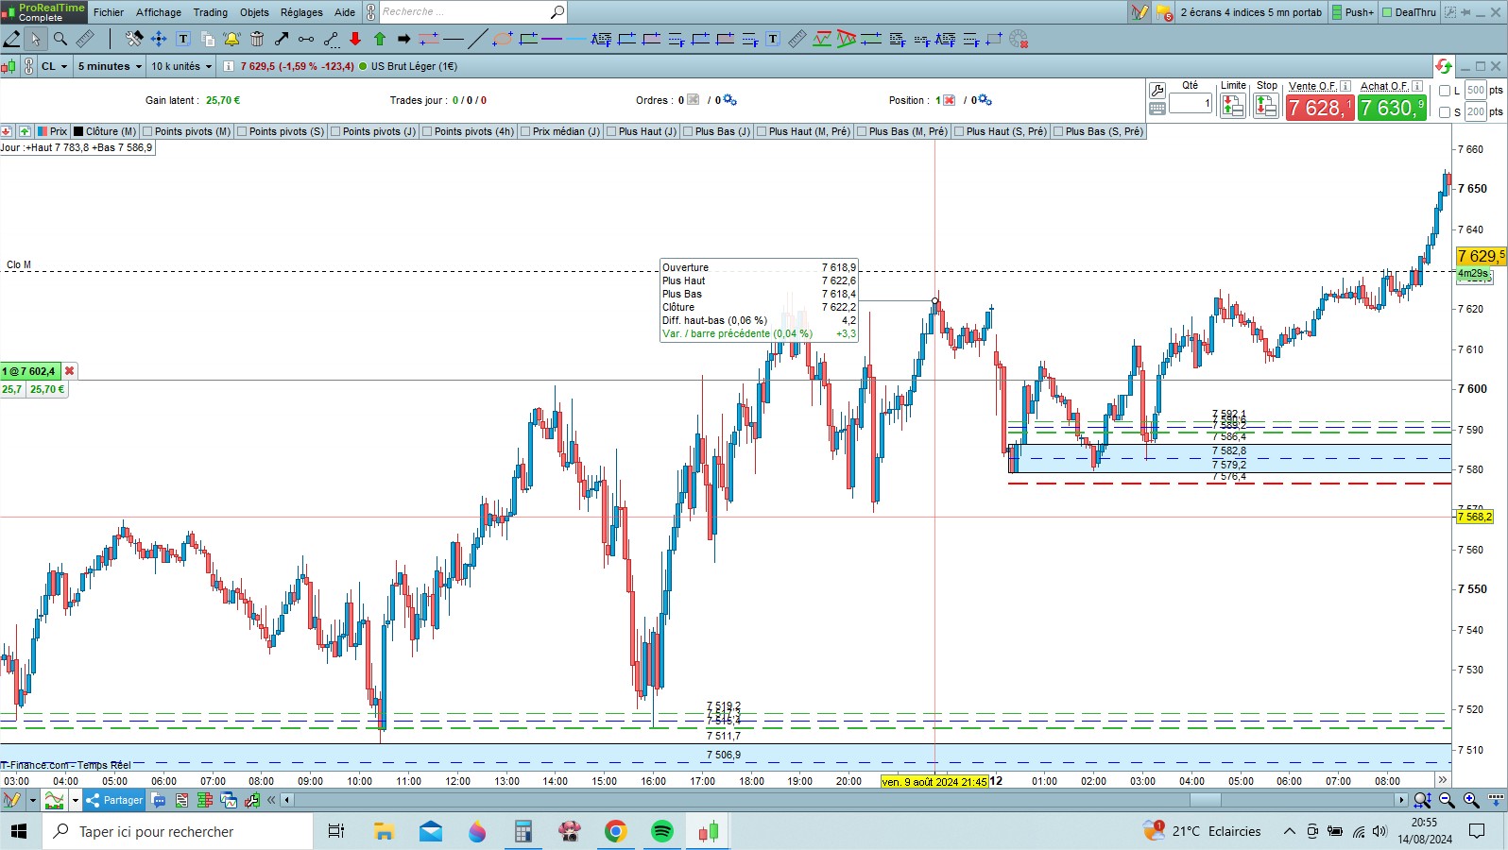Open the Trading menu

pyautogui.click(x=211, y=12)
